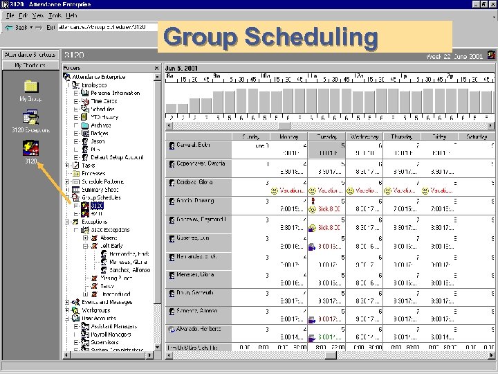The width and height of the screenshot is (498, 374).
Task: Collapse the Left Early node
Action: tap(86, 246)
